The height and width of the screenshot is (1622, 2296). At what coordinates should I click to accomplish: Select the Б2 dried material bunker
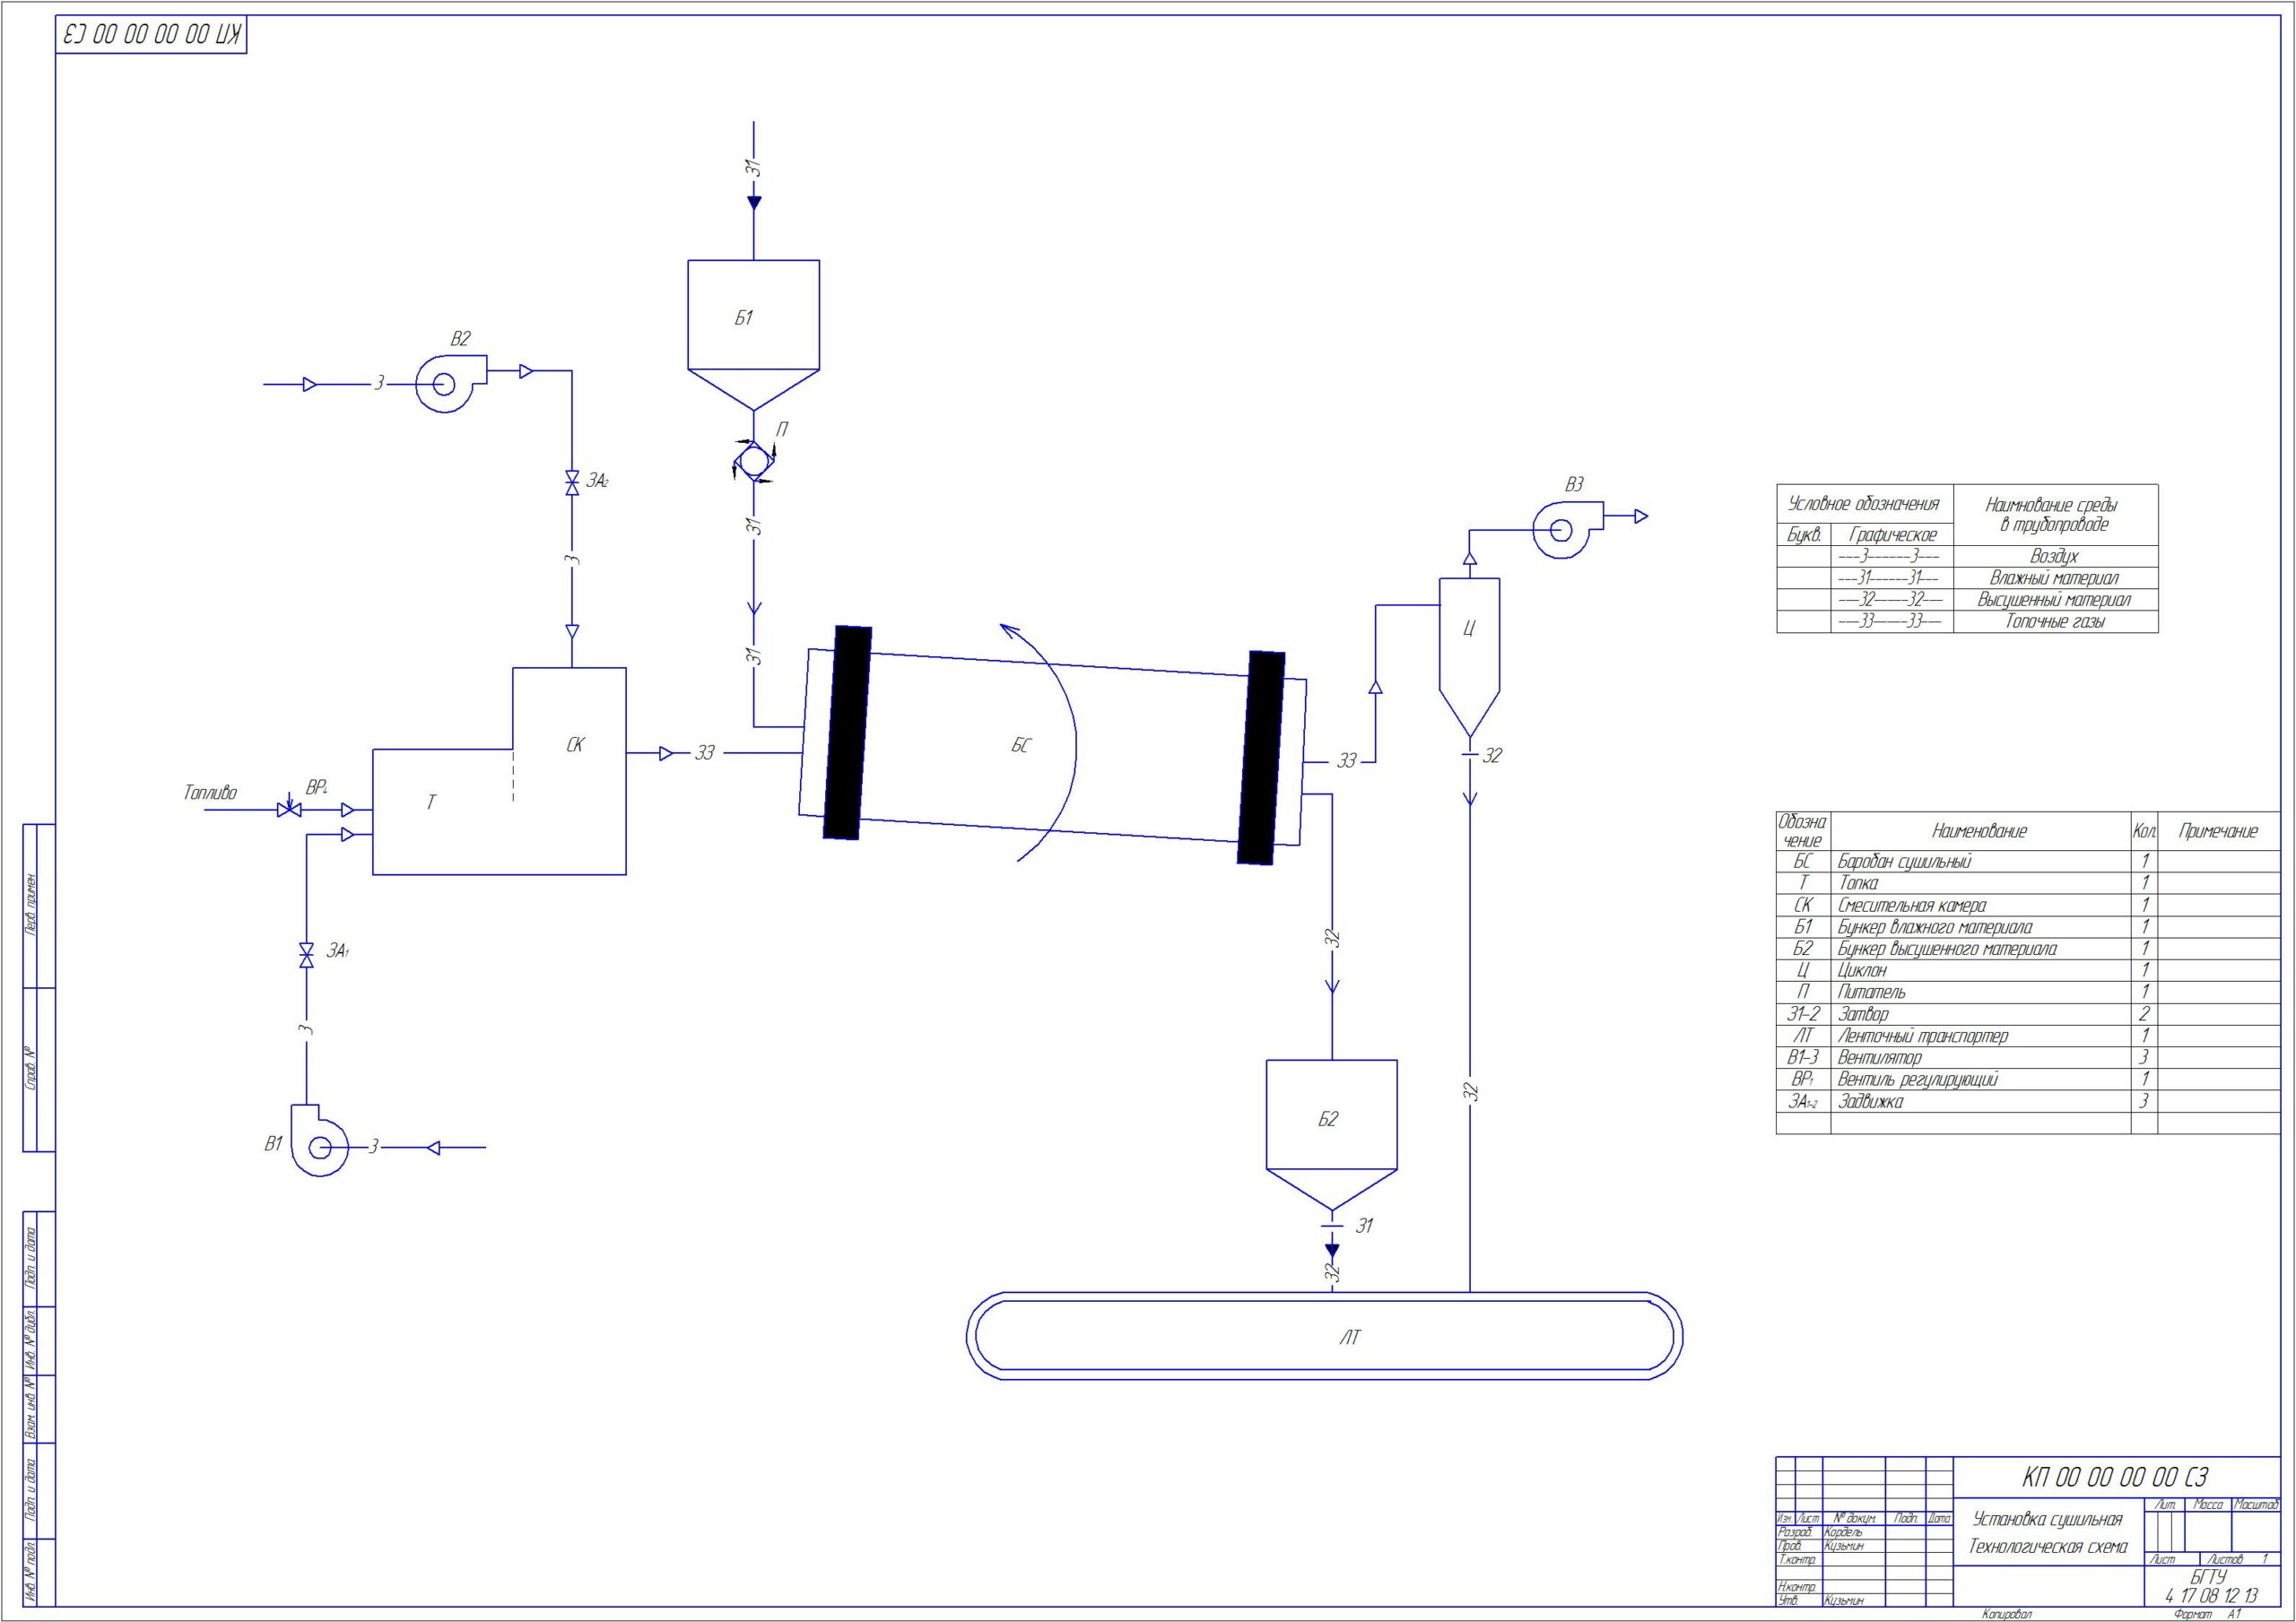1331,1136
